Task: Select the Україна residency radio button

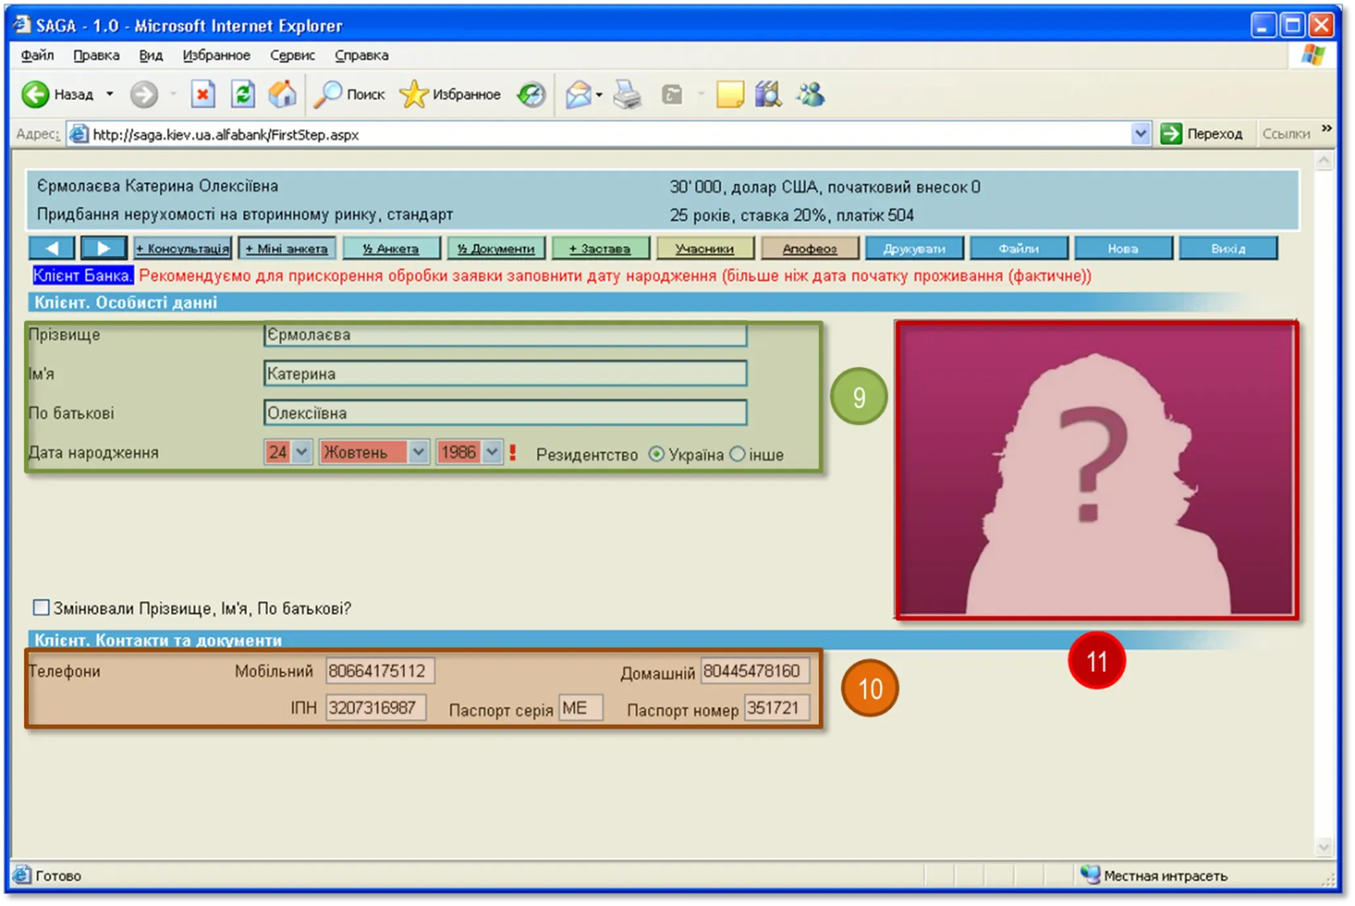Action: tap(656, 454)
